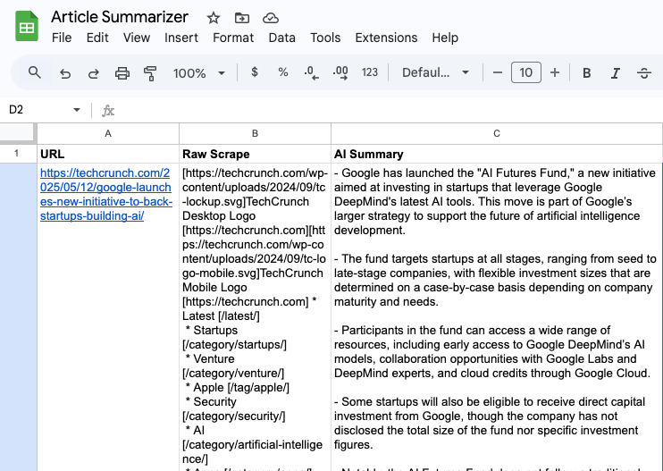
Task: Open the Extensions menu
Action: tap(386, 38)
